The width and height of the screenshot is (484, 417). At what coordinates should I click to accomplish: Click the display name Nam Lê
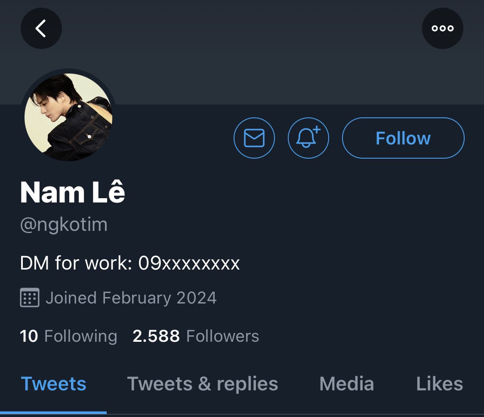(x=73, y=192)
